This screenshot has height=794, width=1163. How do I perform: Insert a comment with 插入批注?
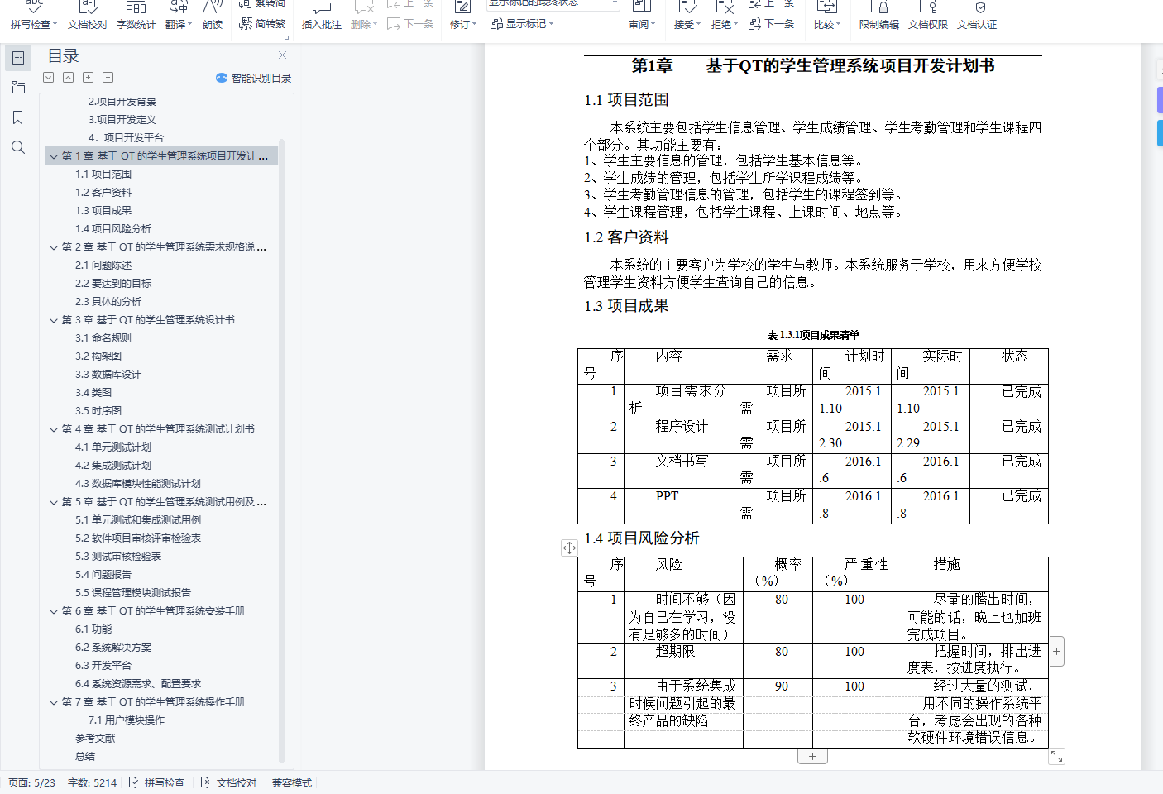[x=321, y=16]
